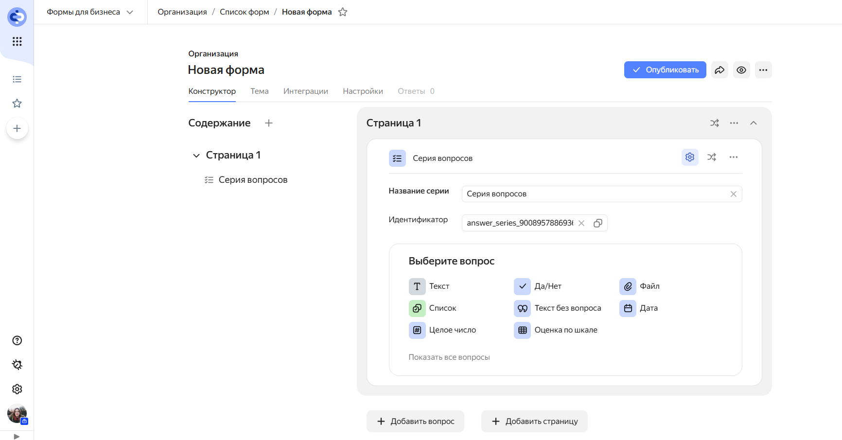
Task: Open the Формы для бизнеса dropdown
Action: click(x=89, y=12)
